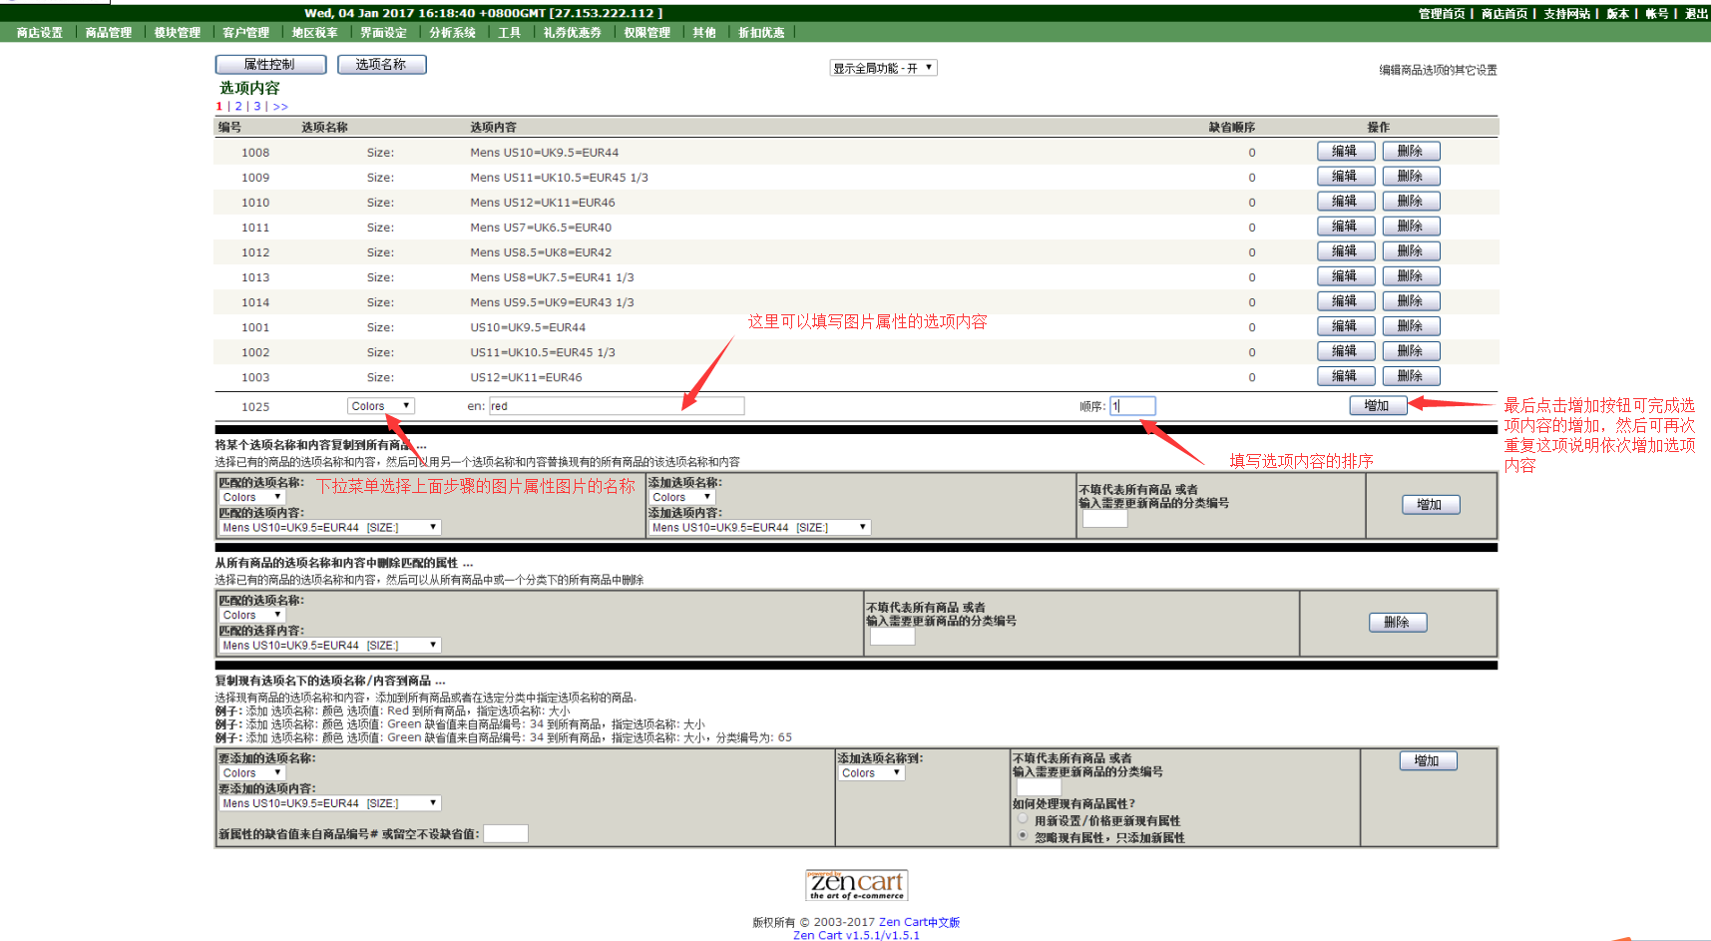Viewport: 1711px width, 941px height.
Task: Go to page 2 of option values
Action: (238, 107)
